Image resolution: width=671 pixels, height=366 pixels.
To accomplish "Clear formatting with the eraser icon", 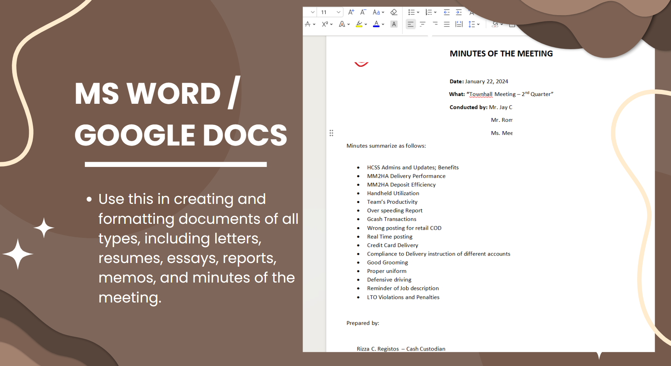I will pyautogui.click(x=394, y=12).
